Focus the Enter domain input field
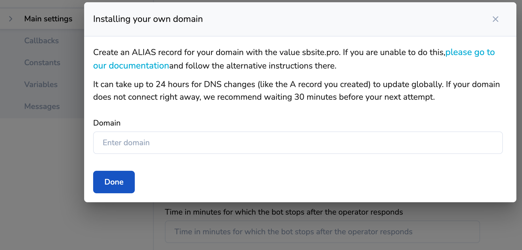The width and height of the screenshot is (522, 250). pos(298,143)
